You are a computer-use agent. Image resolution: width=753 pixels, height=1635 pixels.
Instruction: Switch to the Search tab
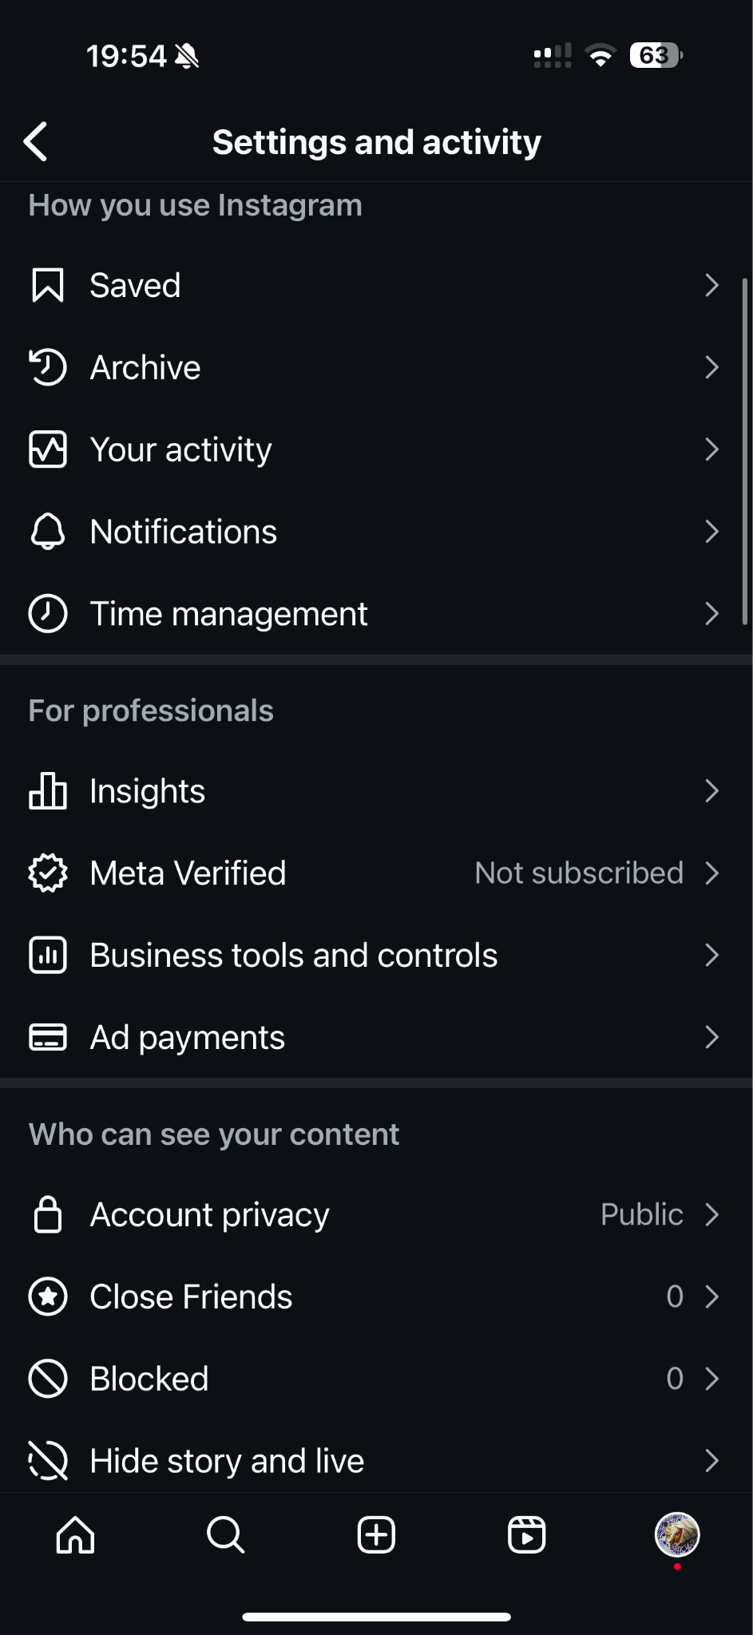(x=225, y=1534)
